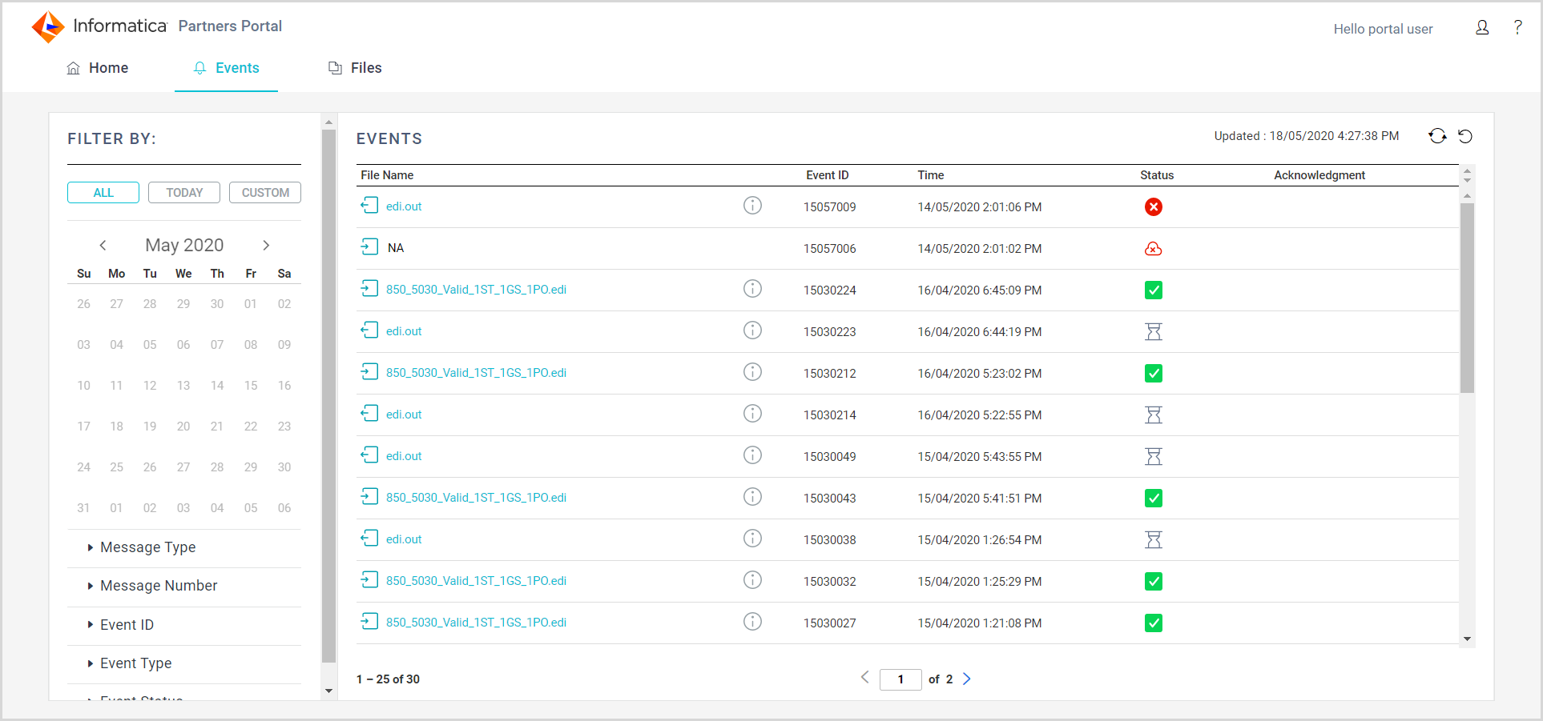
Task: Click the hourglass status of event 15030038
Action: click(1153, 540)
